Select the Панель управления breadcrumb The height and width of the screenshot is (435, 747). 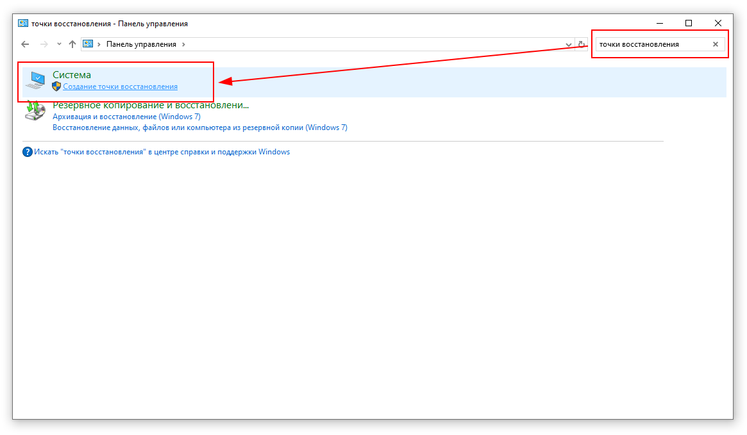(x=141, y=44)
